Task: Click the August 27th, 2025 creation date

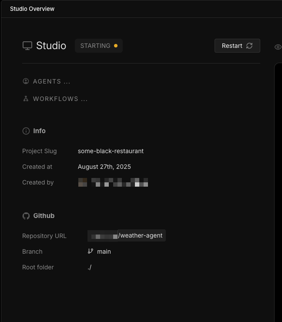Action: coord(104,167)
